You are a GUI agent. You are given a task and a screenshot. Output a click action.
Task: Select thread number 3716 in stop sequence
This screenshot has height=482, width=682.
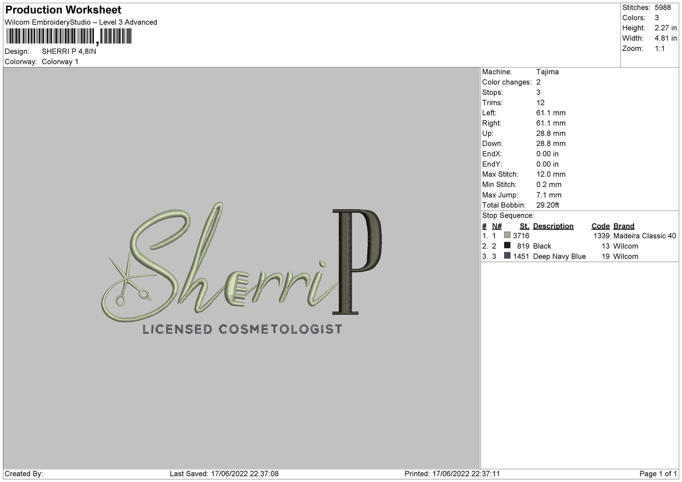coord(521,236)
